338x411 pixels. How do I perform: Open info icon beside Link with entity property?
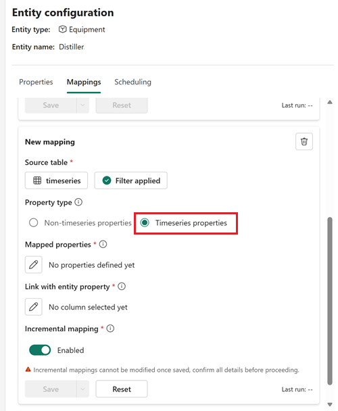122,286
